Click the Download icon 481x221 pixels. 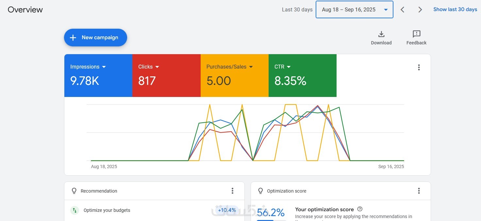click(x=381, y=34)
